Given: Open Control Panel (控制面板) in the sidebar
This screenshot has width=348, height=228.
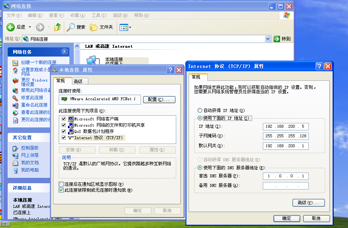Looking at the screenshot, I should pos(15,148).
